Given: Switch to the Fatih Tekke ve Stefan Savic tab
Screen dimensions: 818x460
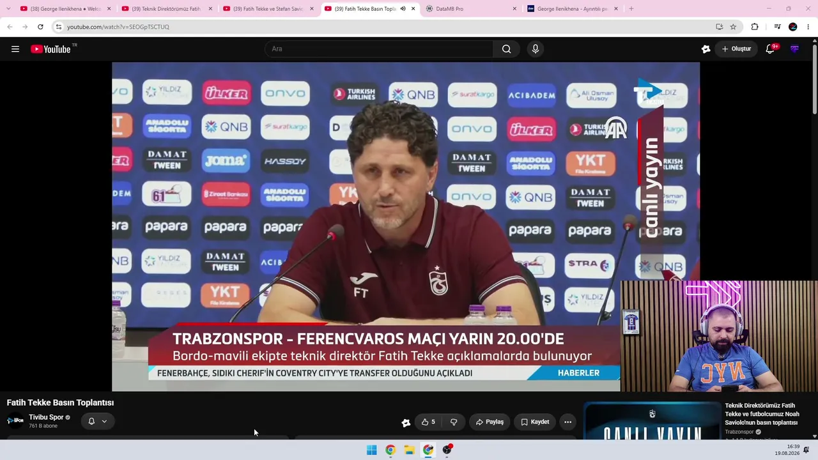Looking at the screenshot, I should pos(268,9).
